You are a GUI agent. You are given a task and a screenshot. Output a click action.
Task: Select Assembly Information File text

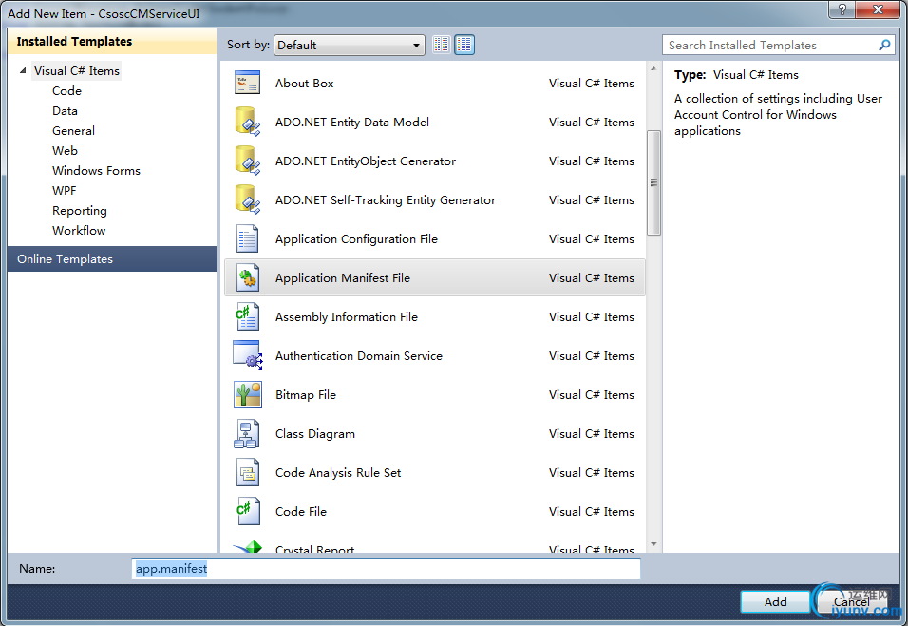(x=347, y=316)
